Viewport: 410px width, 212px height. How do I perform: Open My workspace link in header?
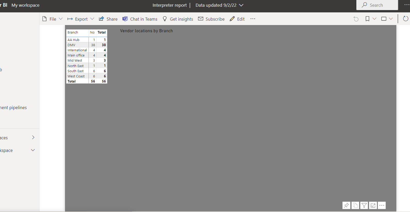pyautogui.click(x=26, y=5)
